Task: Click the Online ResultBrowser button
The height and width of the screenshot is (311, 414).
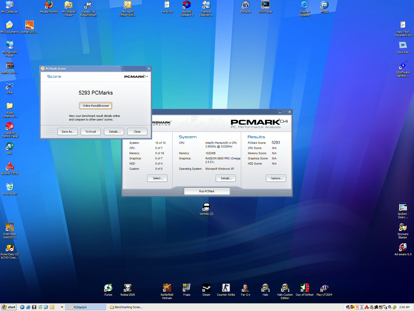Action: pyautogui.click(x=96, y=106)
